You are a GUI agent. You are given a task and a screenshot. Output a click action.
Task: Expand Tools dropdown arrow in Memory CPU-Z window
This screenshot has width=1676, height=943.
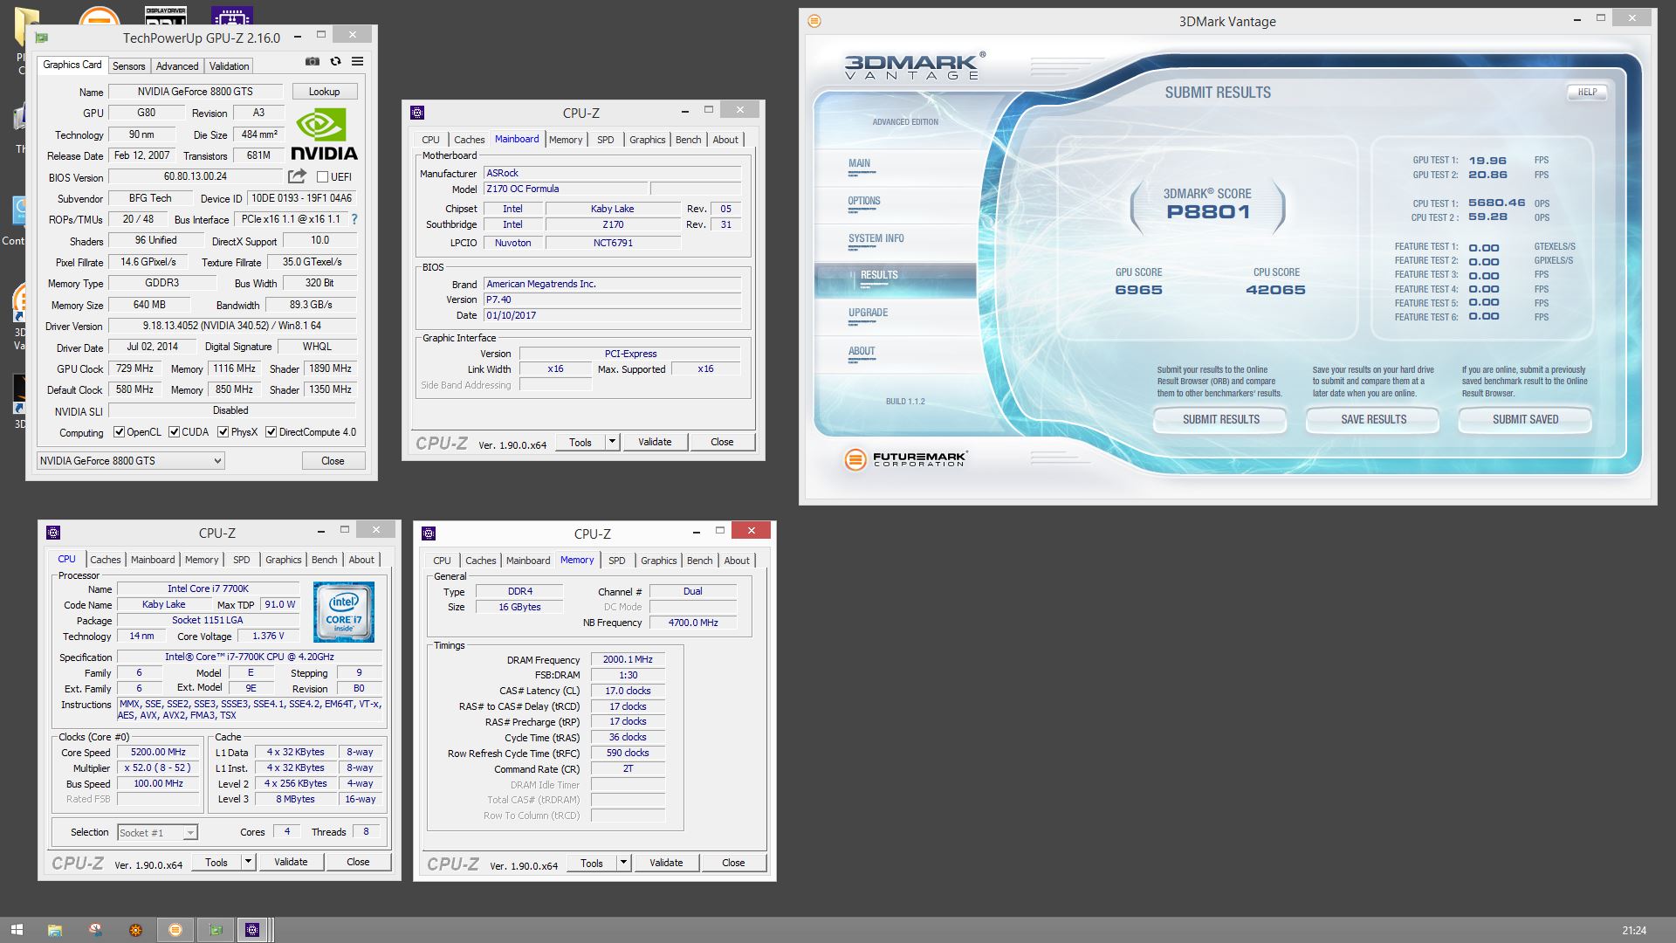(623, 863)
